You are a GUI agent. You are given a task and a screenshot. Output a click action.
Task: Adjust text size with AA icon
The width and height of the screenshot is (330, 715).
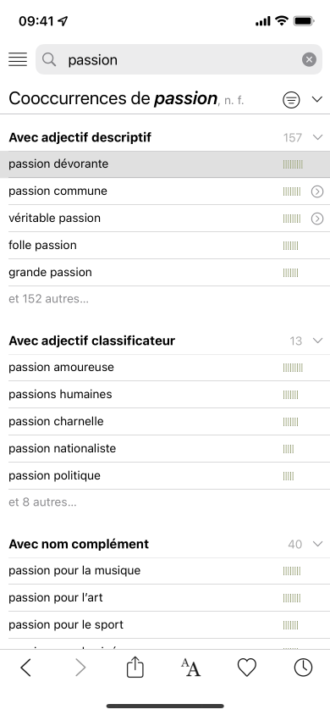click(x=190, y=668)
